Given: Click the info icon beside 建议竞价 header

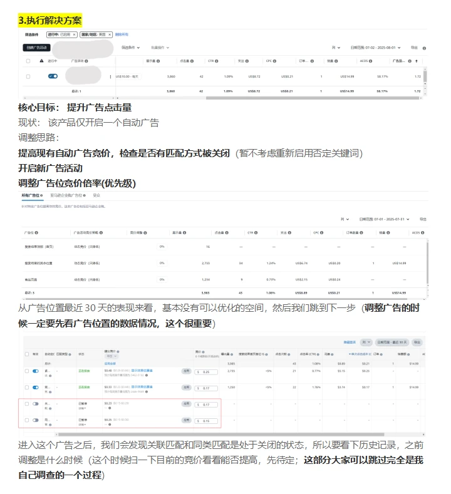Looking at the screenshot, I should pos(118,352).
